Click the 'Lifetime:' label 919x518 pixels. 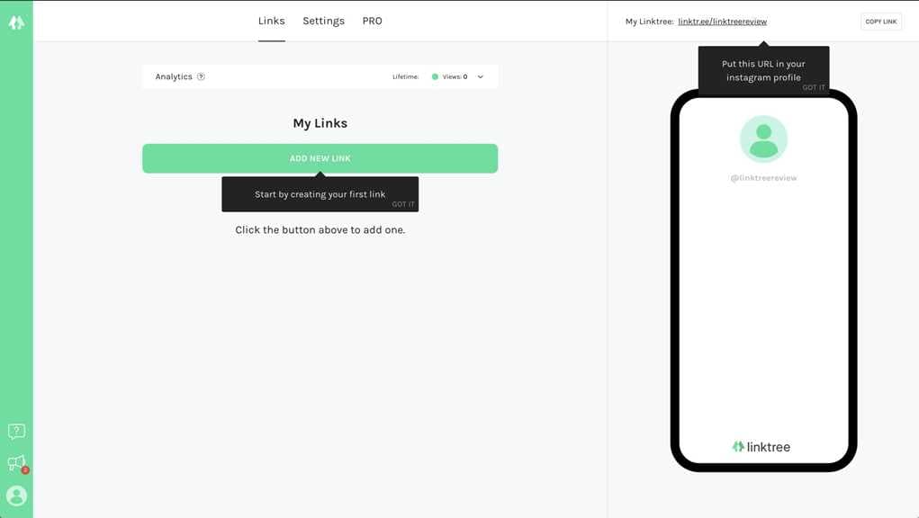click(406, 76)
